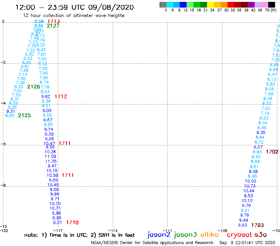Click the dark red time label '1703'
Viewport: 280px width, 246px height.
tap(258, 225)
